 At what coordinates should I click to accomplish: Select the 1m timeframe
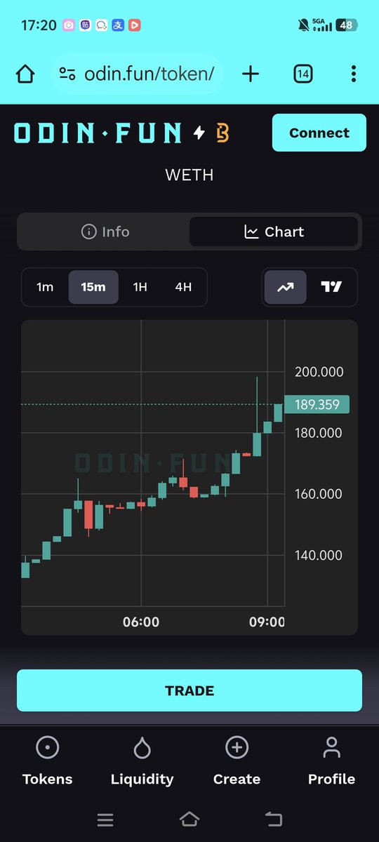[x=45, y=287]
